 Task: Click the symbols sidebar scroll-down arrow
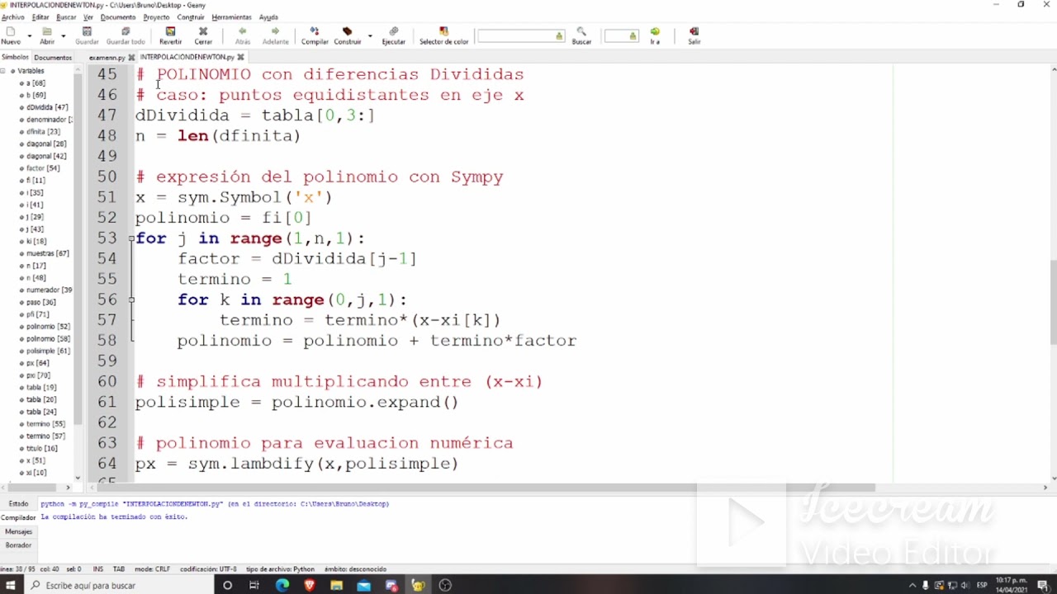(x=78, y=478)
